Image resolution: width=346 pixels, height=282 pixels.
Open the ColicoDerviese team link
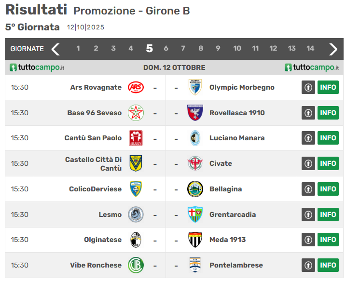(x=95, y=189)
